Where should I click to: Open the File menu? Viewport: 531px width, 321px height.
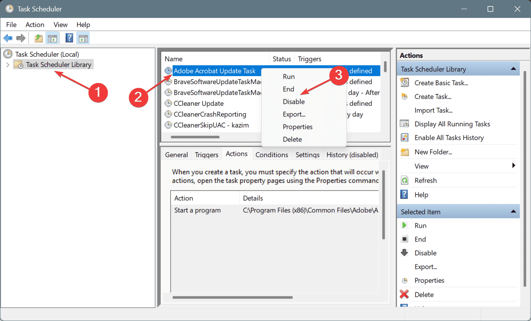(11, 25)
